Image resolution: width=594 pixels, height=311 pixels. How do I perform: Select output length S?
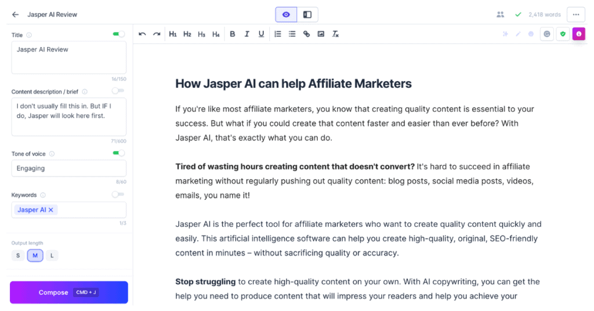point(18,255)
